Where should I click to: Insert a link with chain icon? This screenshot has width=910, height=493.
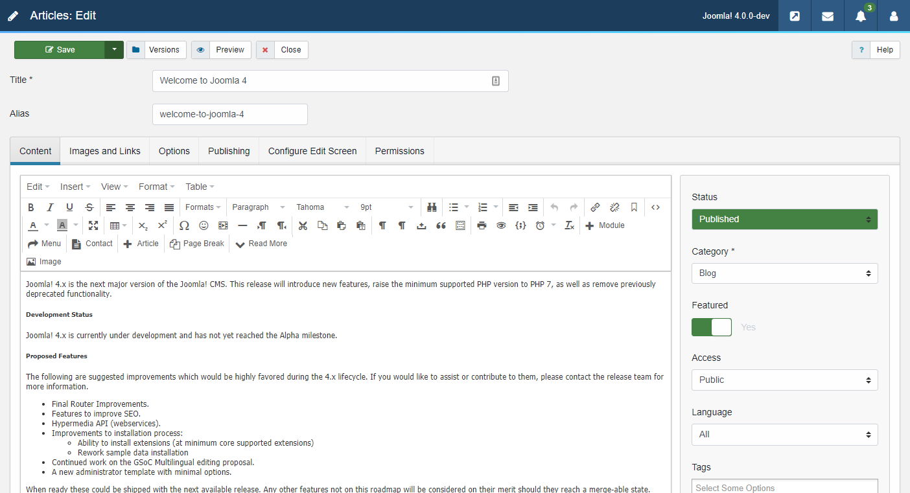coord(595,207)
